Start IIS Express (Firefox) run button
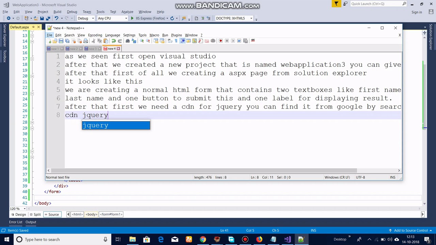 point(148,18)
